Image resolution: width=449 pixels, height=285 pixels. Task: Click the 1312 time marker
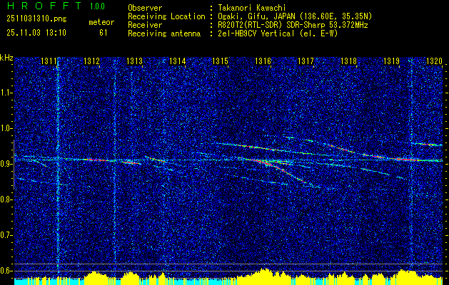point(91,61)
